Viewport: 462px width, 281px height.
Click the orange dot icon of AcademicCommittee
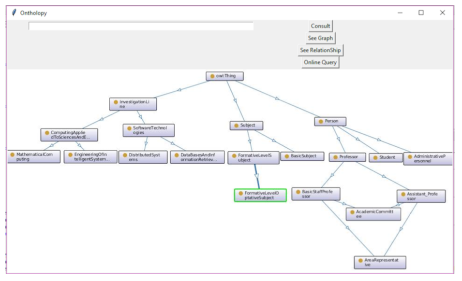tap(352, 212)
